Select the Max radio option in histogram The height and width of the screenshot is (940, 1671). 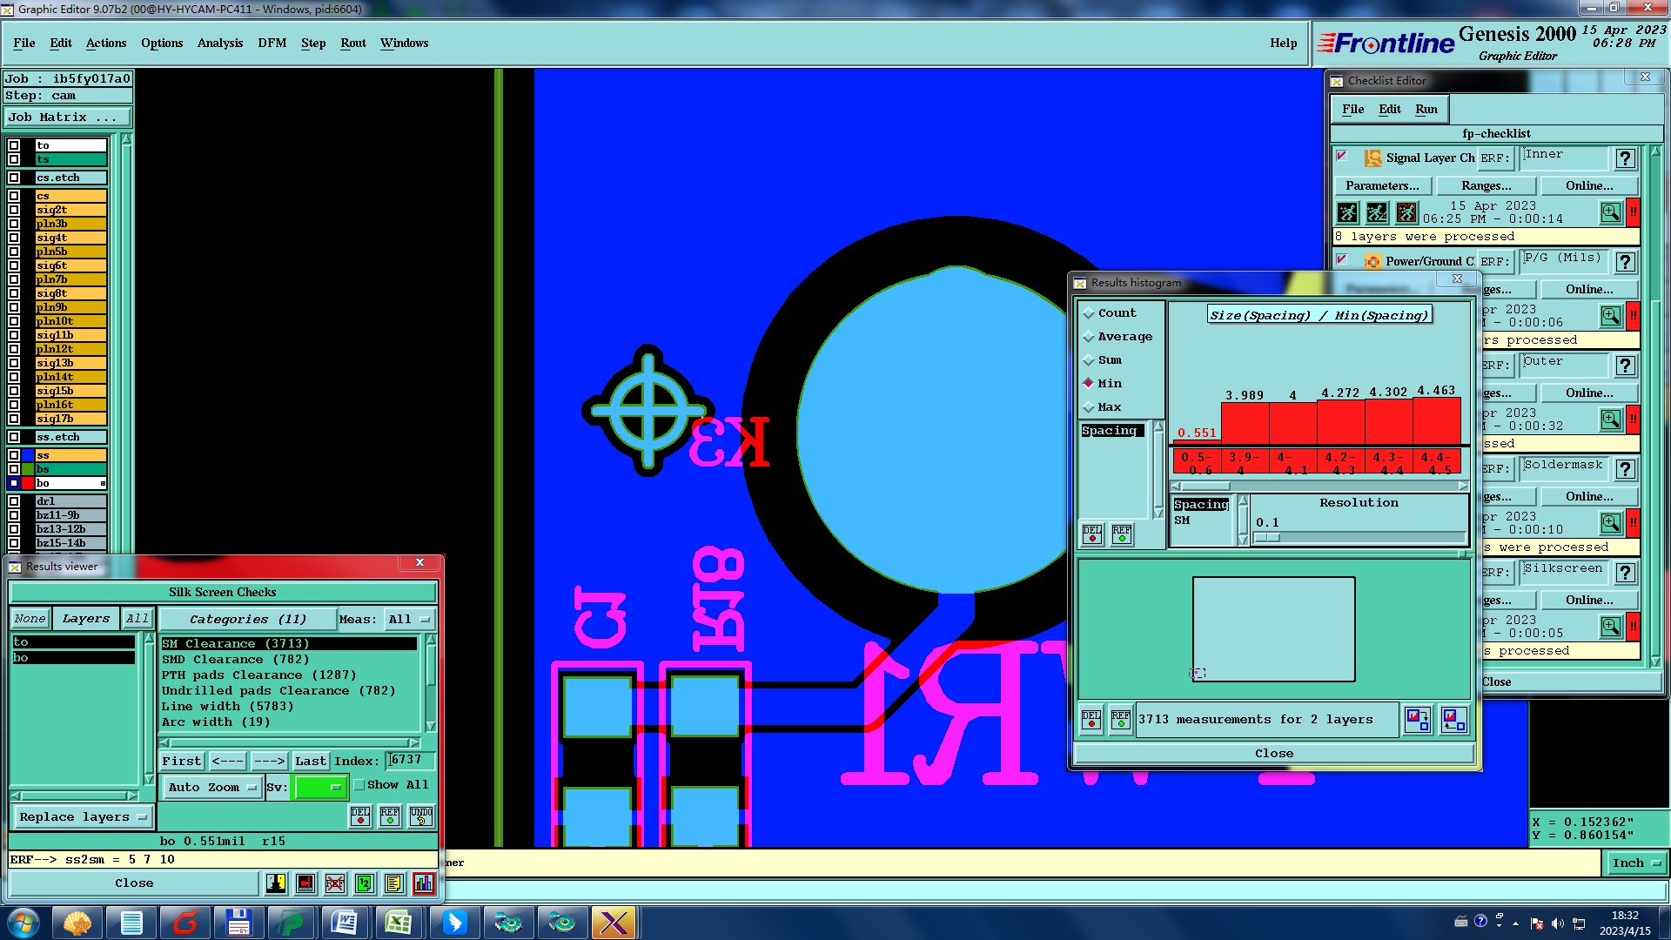[1089, 407]
